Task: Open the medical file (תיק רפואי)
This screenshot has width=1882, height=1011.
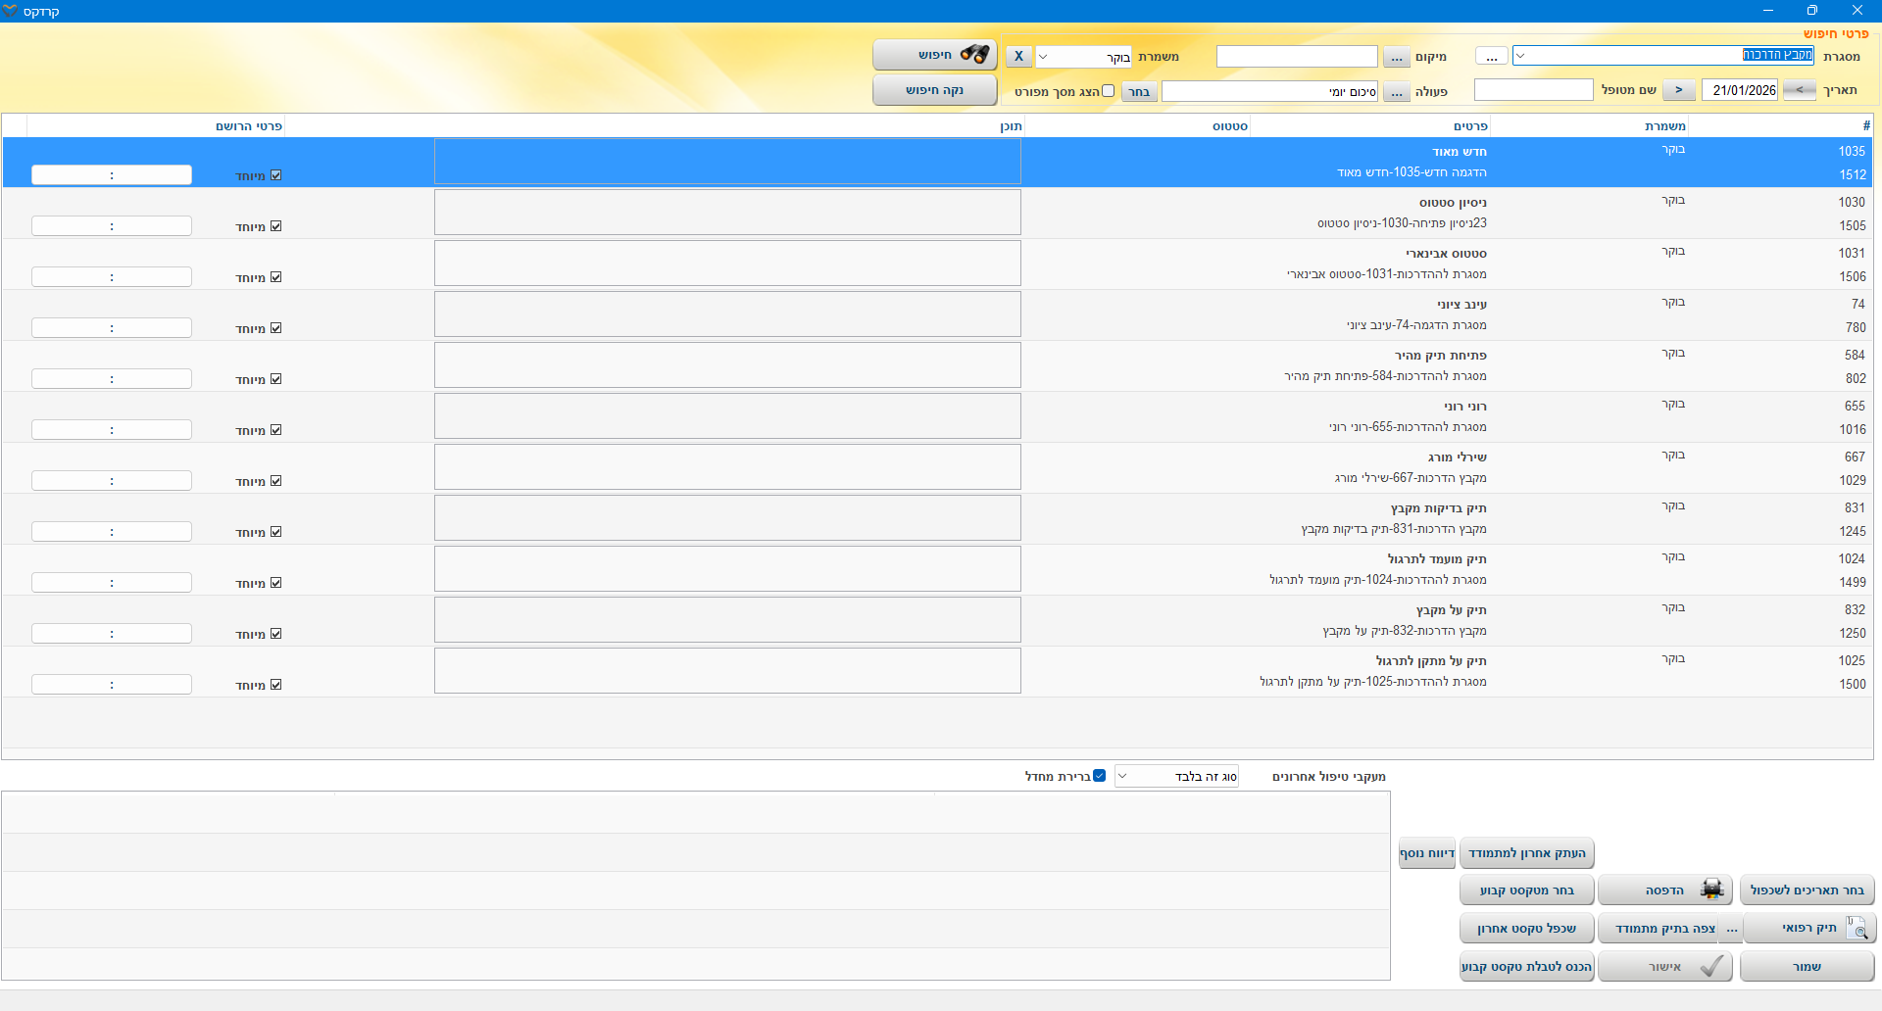Action: (x=1808, y=928)
